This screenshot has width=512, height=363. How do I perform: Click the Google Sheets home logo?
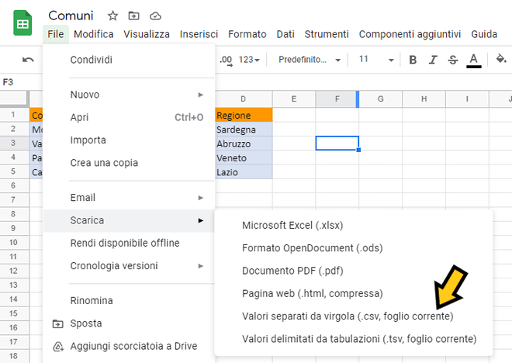(x=22, y=23)
